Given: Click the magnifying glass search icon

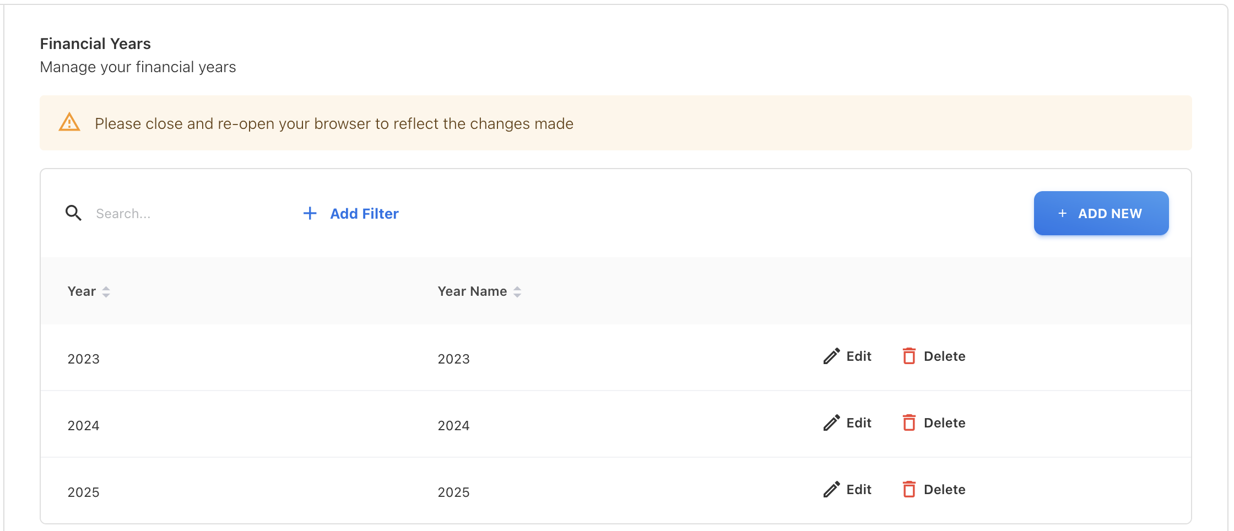Looking at the screenshot, I should pyautogui.click(x=73, y=213).
